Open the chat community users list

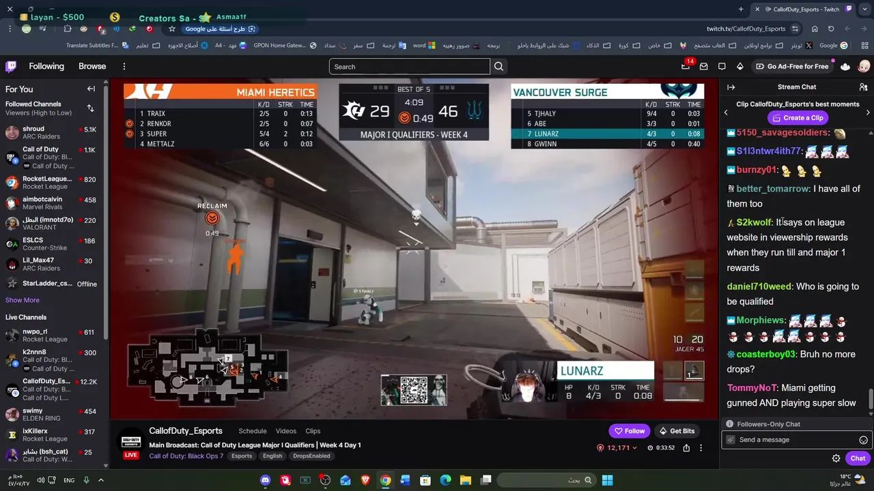click(x=864, y=87)
